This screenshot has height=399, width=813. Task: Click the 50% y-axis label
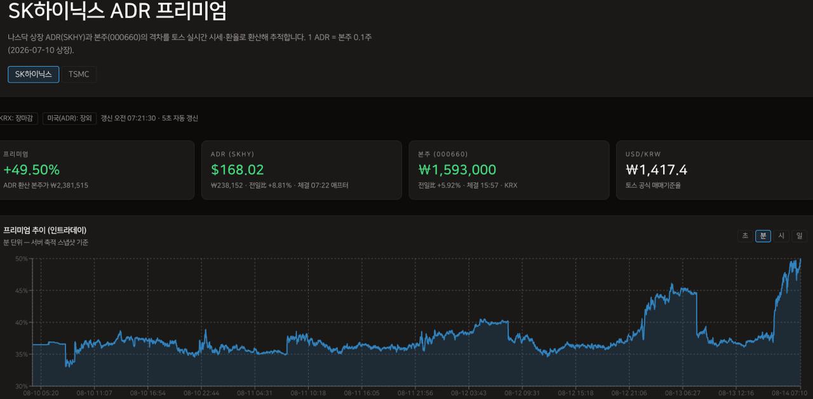[22, 259]
